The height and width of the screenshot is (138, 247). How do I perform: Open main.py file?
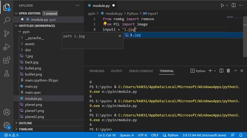pyautogui.click(x=49, y=86)
